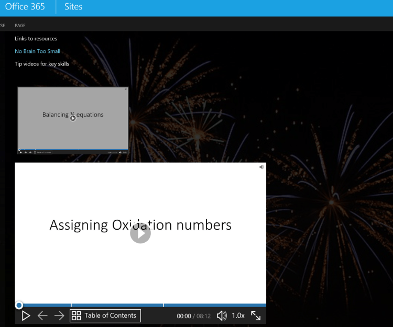
Task: Open the Sites section in header
Action: pyautogui.click(x=73, y=7)
